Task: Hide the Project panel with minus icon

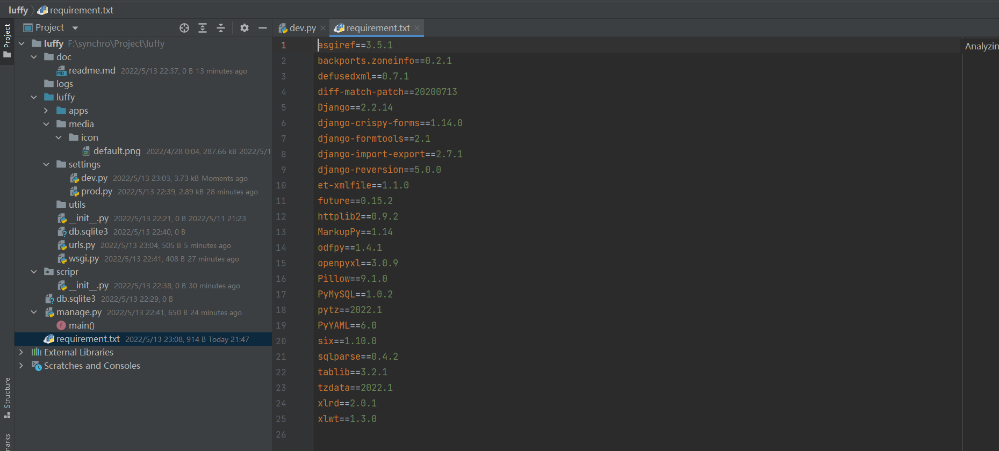Action: [x=263, y=28]
